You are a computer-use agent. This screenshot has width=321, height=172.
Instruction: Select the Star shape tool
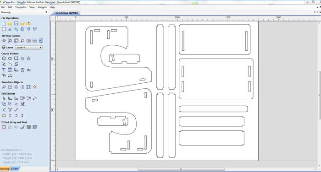(x=28, y=59)
